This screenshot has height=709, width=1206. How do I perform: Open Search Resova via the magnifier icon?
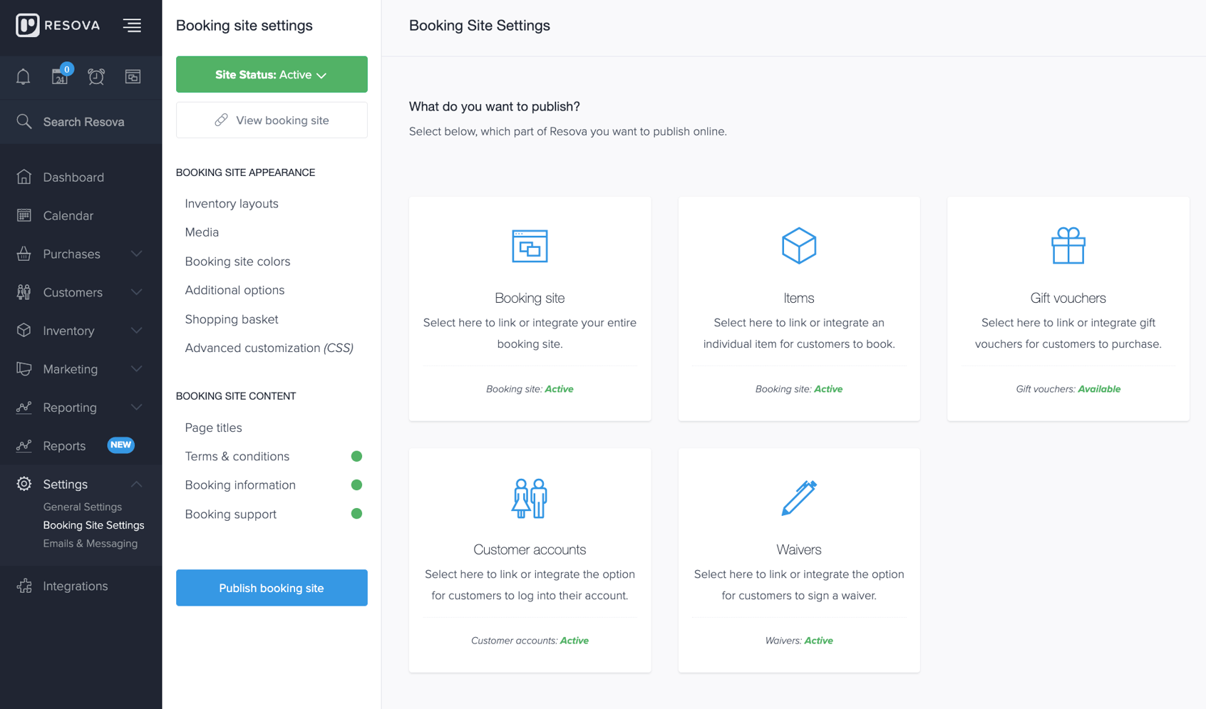click(24, 121)
